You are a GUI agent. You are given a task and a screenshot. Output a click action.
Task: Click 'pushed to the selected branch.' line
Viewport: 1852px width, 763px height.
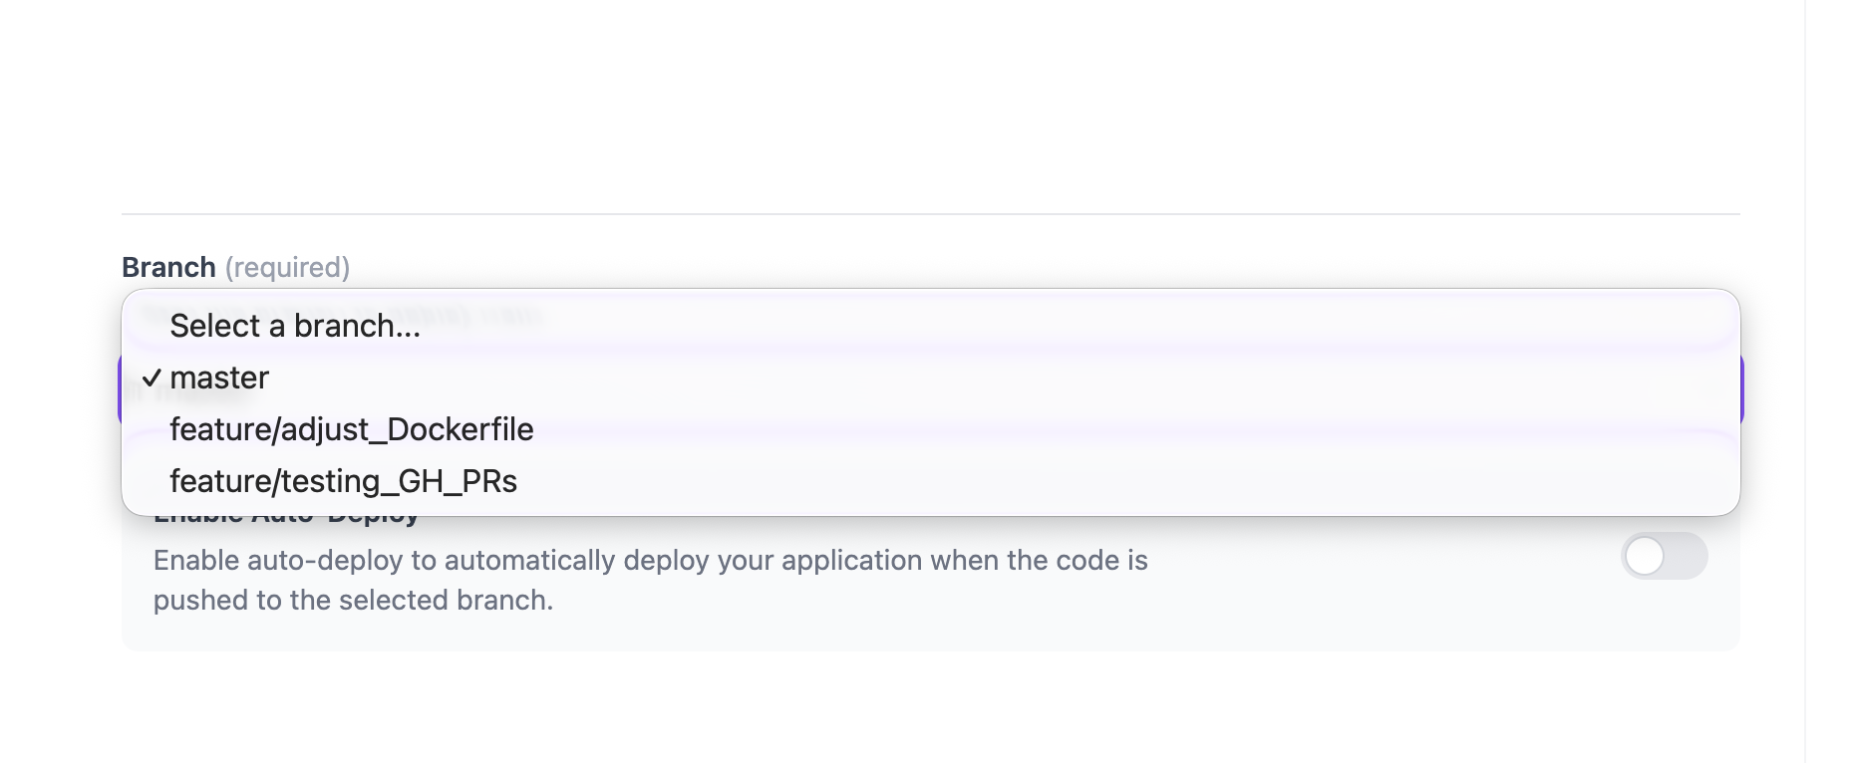click(353, 601)
